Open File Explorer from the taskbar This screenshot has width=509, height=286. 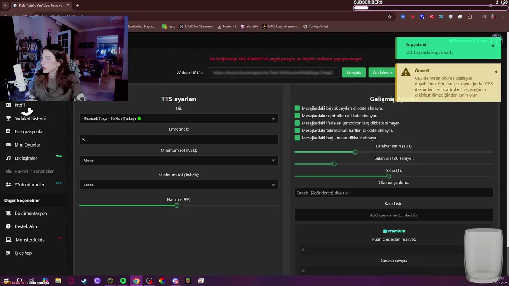point(58,281)
